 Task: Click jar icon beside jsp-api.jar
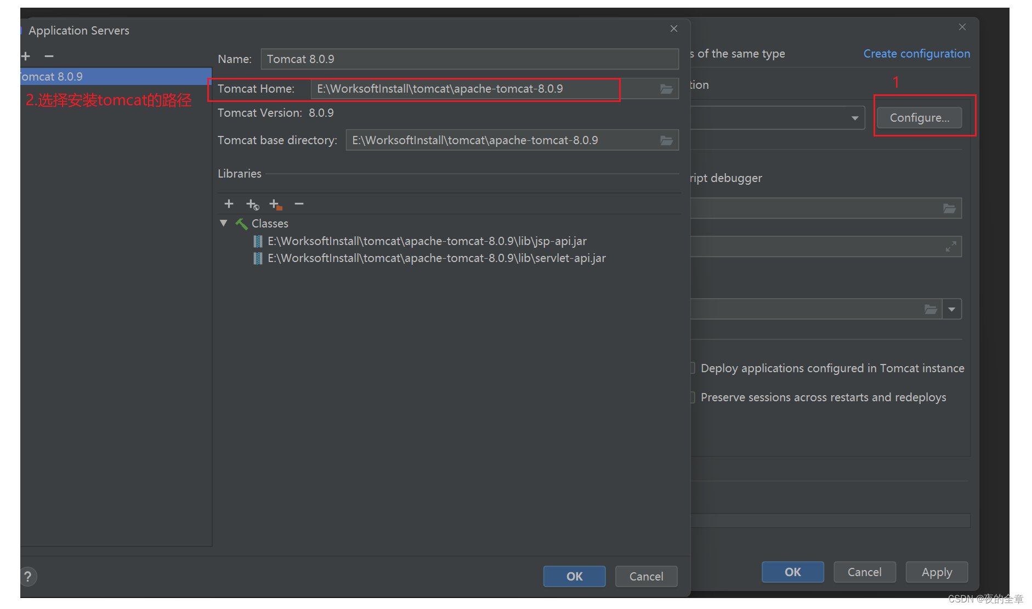[258, 241]
